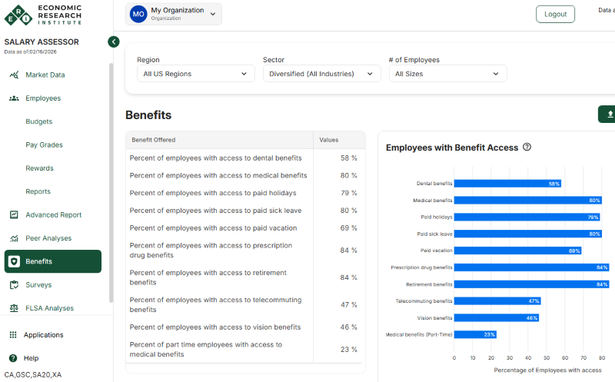Click the MO organization avatar
The height and width of the screenshot is (382, 615).
(x=138, y=14)
